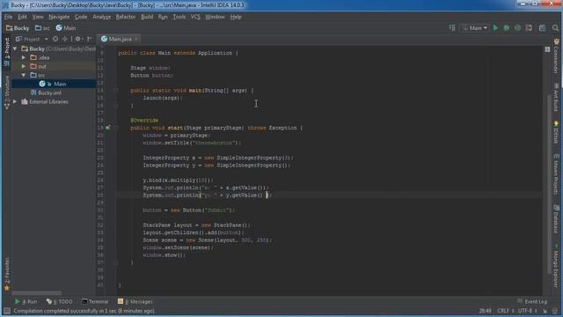563x317 pixels.
Task: Click the Search Everywhere magnifier icon
Action: [555, 27]
